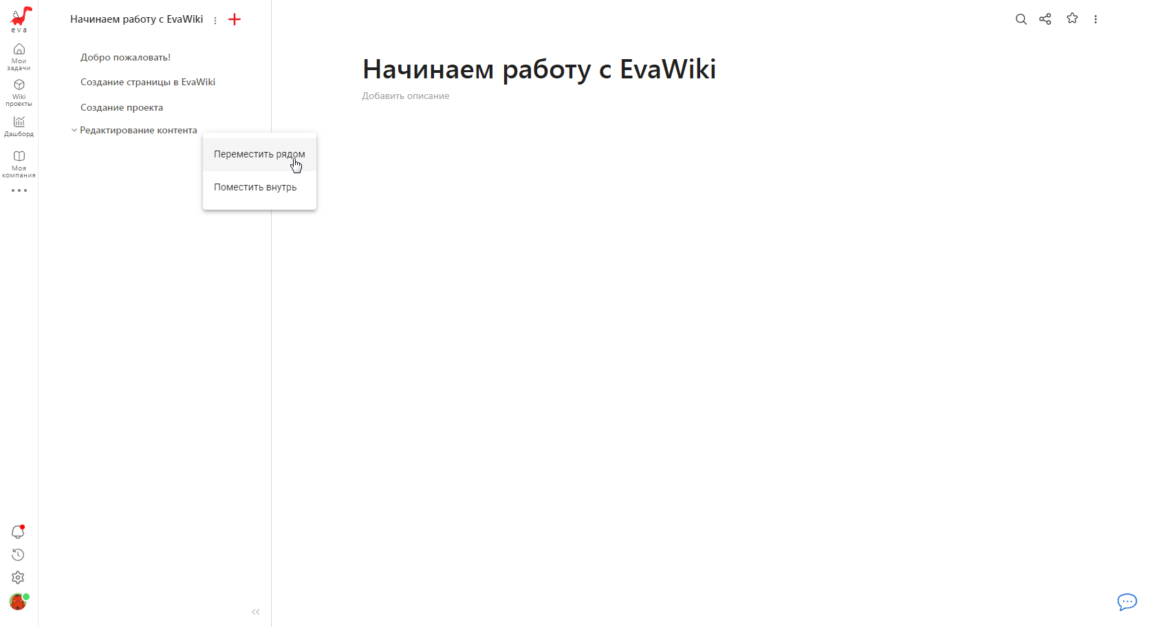Open the history clock icon

pyautogui.click(x=18, y=555)
